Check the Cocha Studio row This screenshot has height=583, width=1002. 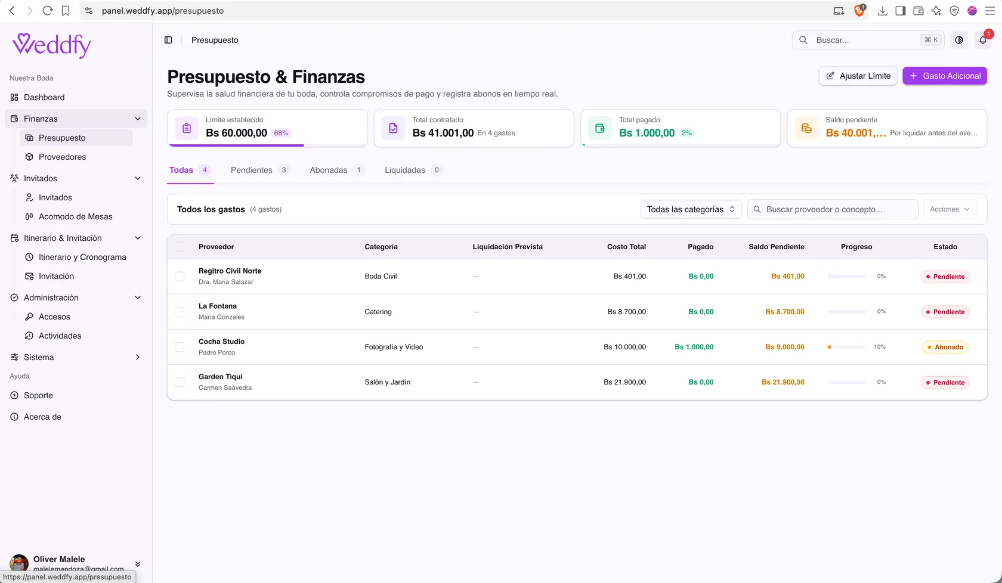(180, 347)
